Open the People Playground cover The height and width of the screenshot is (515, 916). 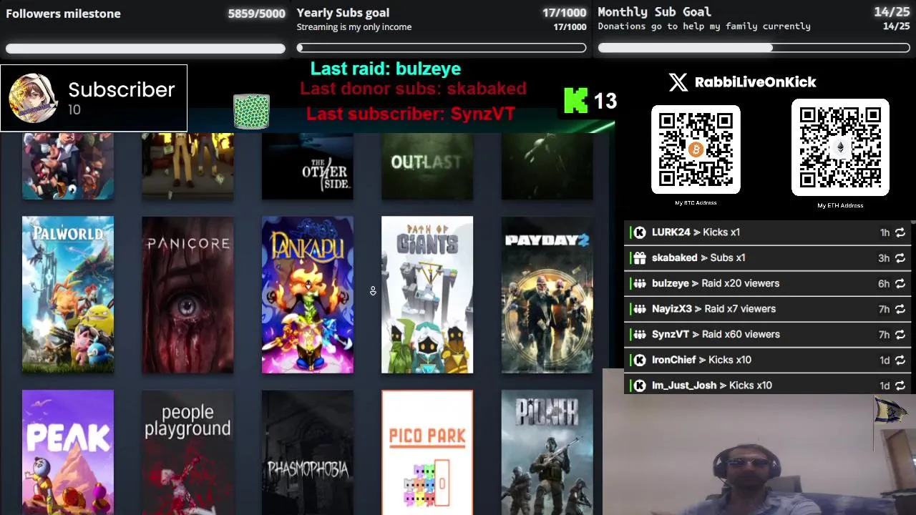pos(187,452)
